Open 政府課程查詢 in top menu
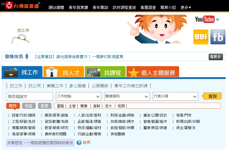Viewport: 229px width, 152px height. pyautogui.click(x=124, y=7)
